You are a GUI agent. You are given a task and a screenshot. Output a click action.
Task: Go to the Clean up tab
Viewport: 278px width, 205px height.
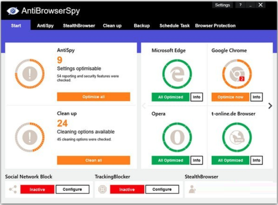click(112, 26)
